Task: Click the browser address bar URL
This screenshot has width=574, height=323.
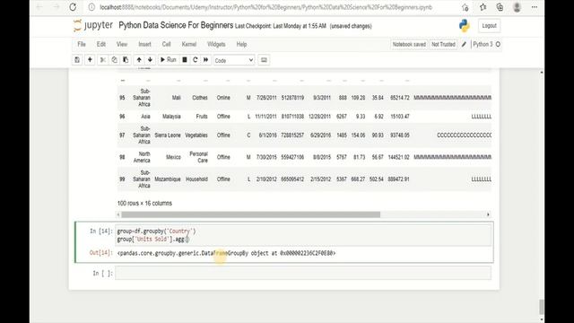Action: click(265, 7)
